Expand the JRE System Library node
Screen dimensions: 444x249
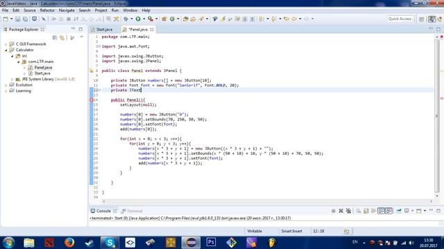click(x=12, y=80)
